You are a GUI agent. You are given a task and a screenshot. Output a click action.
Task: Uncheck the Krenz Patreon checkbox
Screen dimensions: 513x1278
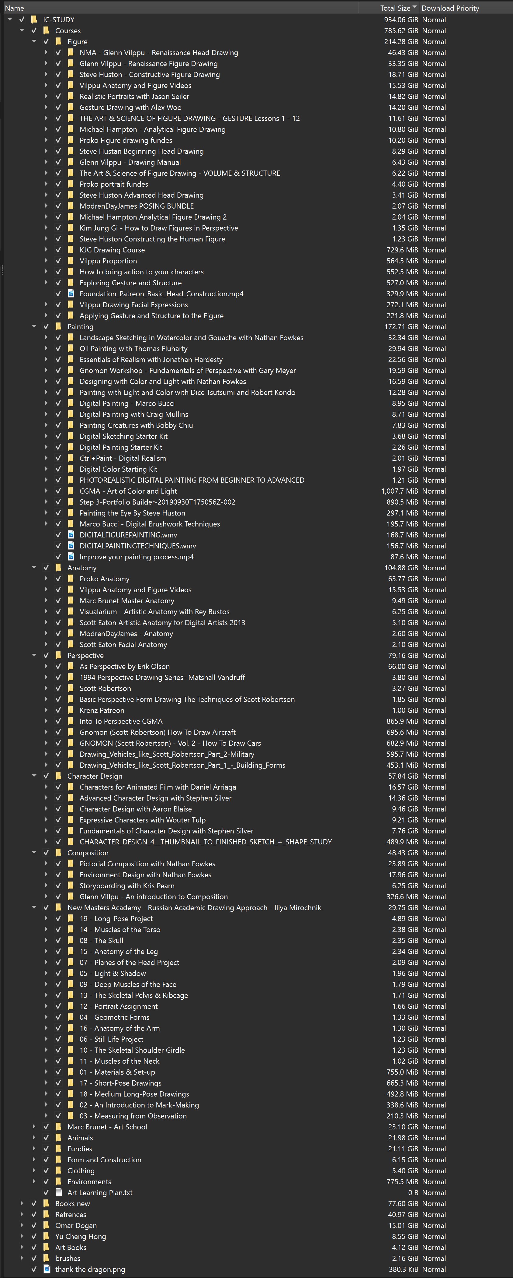click(x=58, y=710)
